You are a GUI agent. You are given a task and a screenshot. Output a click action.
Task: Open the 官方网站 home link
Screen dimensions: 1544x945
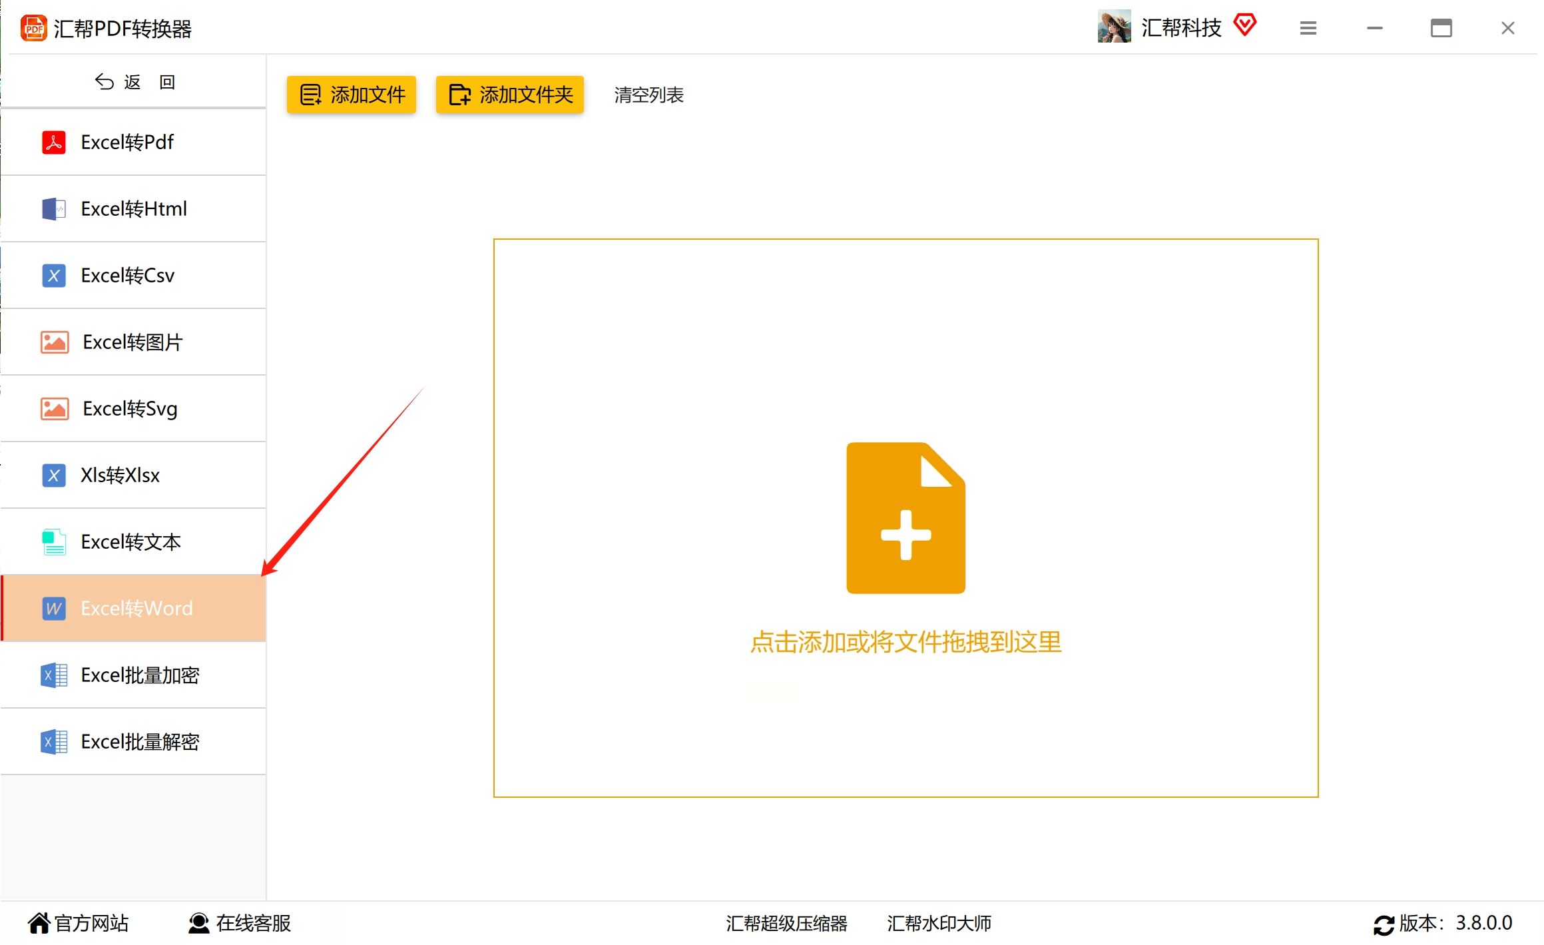[x=78, y=923]
